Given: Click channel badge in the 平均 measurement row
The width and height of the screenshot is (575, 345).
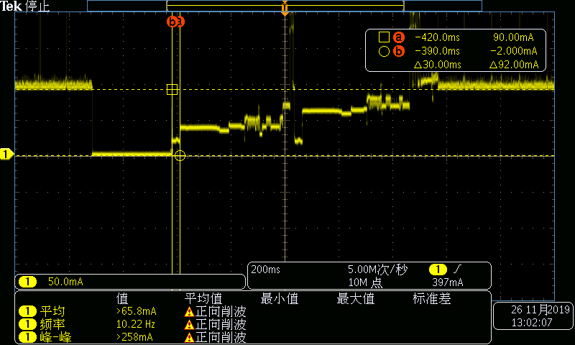Looking at the screenshot, I should (28, 311).
